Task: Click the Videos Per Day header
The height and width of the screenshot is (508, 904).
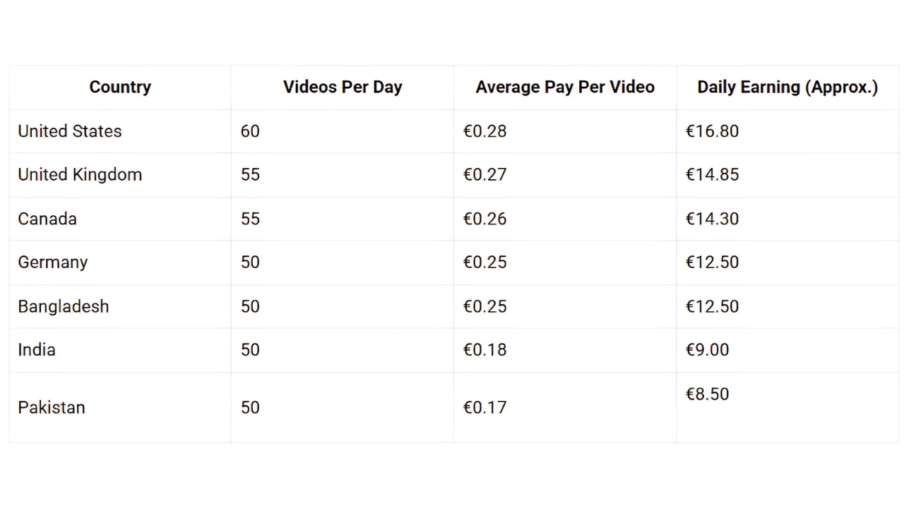Action: click(x=343, y=87)
